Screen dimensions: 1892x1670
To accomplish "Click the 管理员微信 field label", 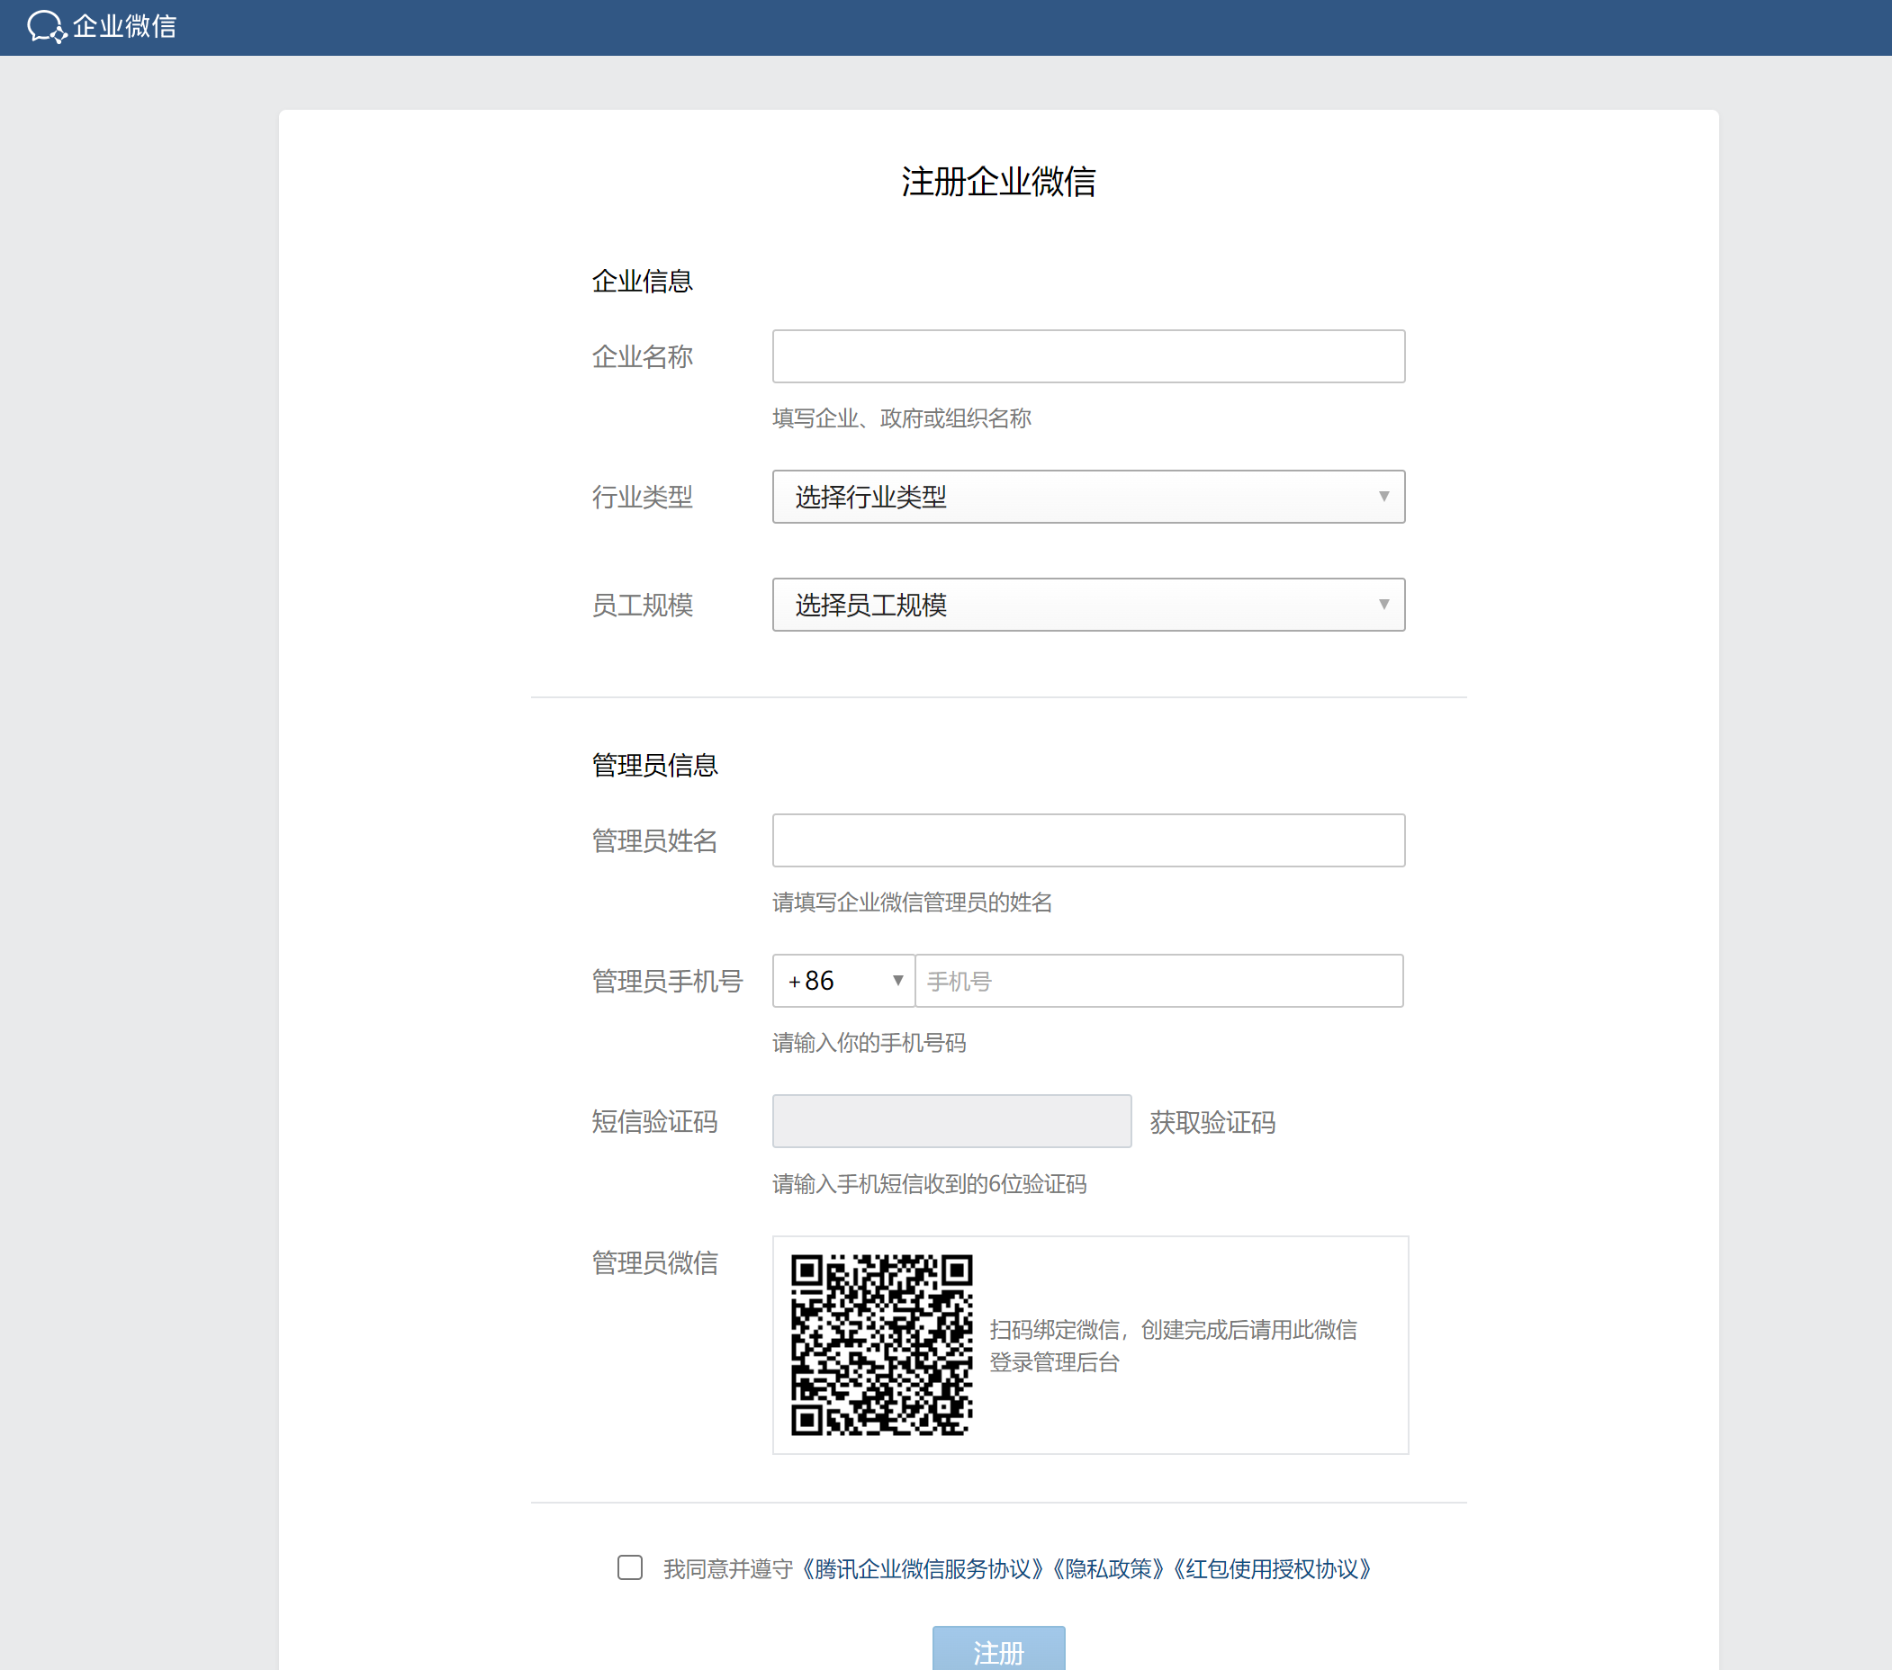I will click(655, 1263).
